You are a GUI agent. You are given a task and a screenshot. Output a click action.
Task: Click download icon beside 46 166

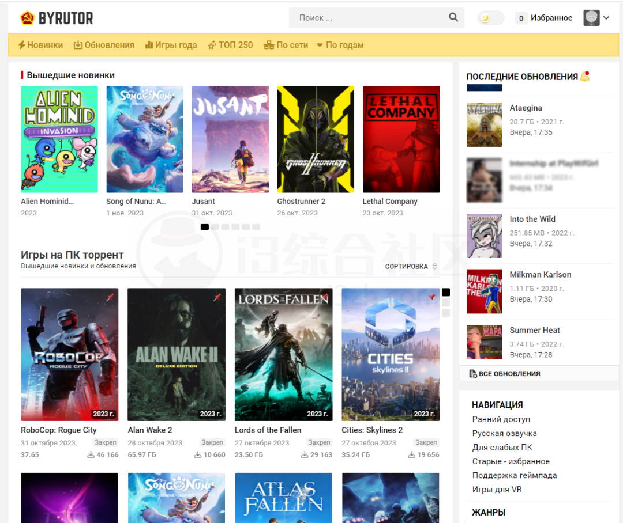[x=91, y=455]
